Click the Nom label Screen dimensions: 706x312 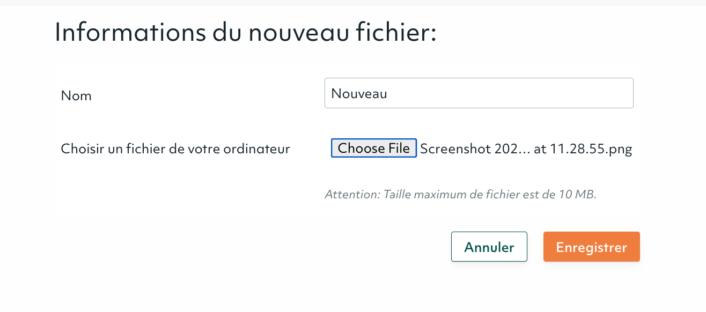point(76,96)
